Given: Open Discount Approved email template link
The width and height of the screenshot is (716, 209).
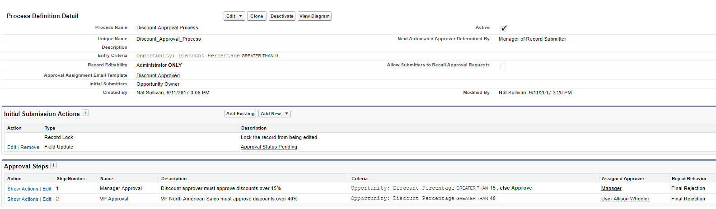Looking at the screenshot, I should click(x=158, y=76).
